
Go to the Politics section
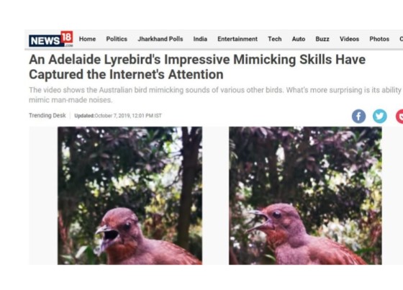tap(117, 39)
